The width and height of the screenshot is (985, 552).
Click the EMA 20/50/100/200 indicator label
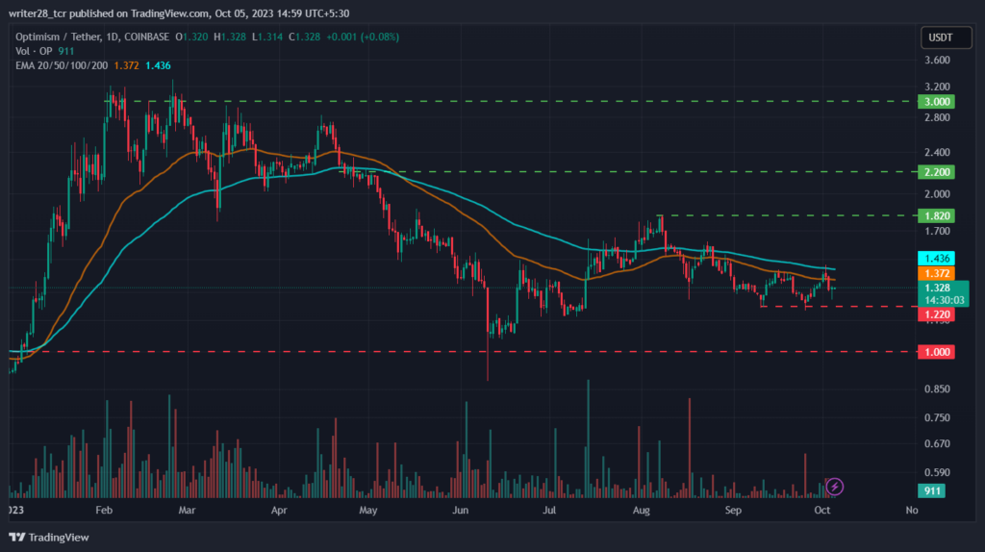(62, 65)
